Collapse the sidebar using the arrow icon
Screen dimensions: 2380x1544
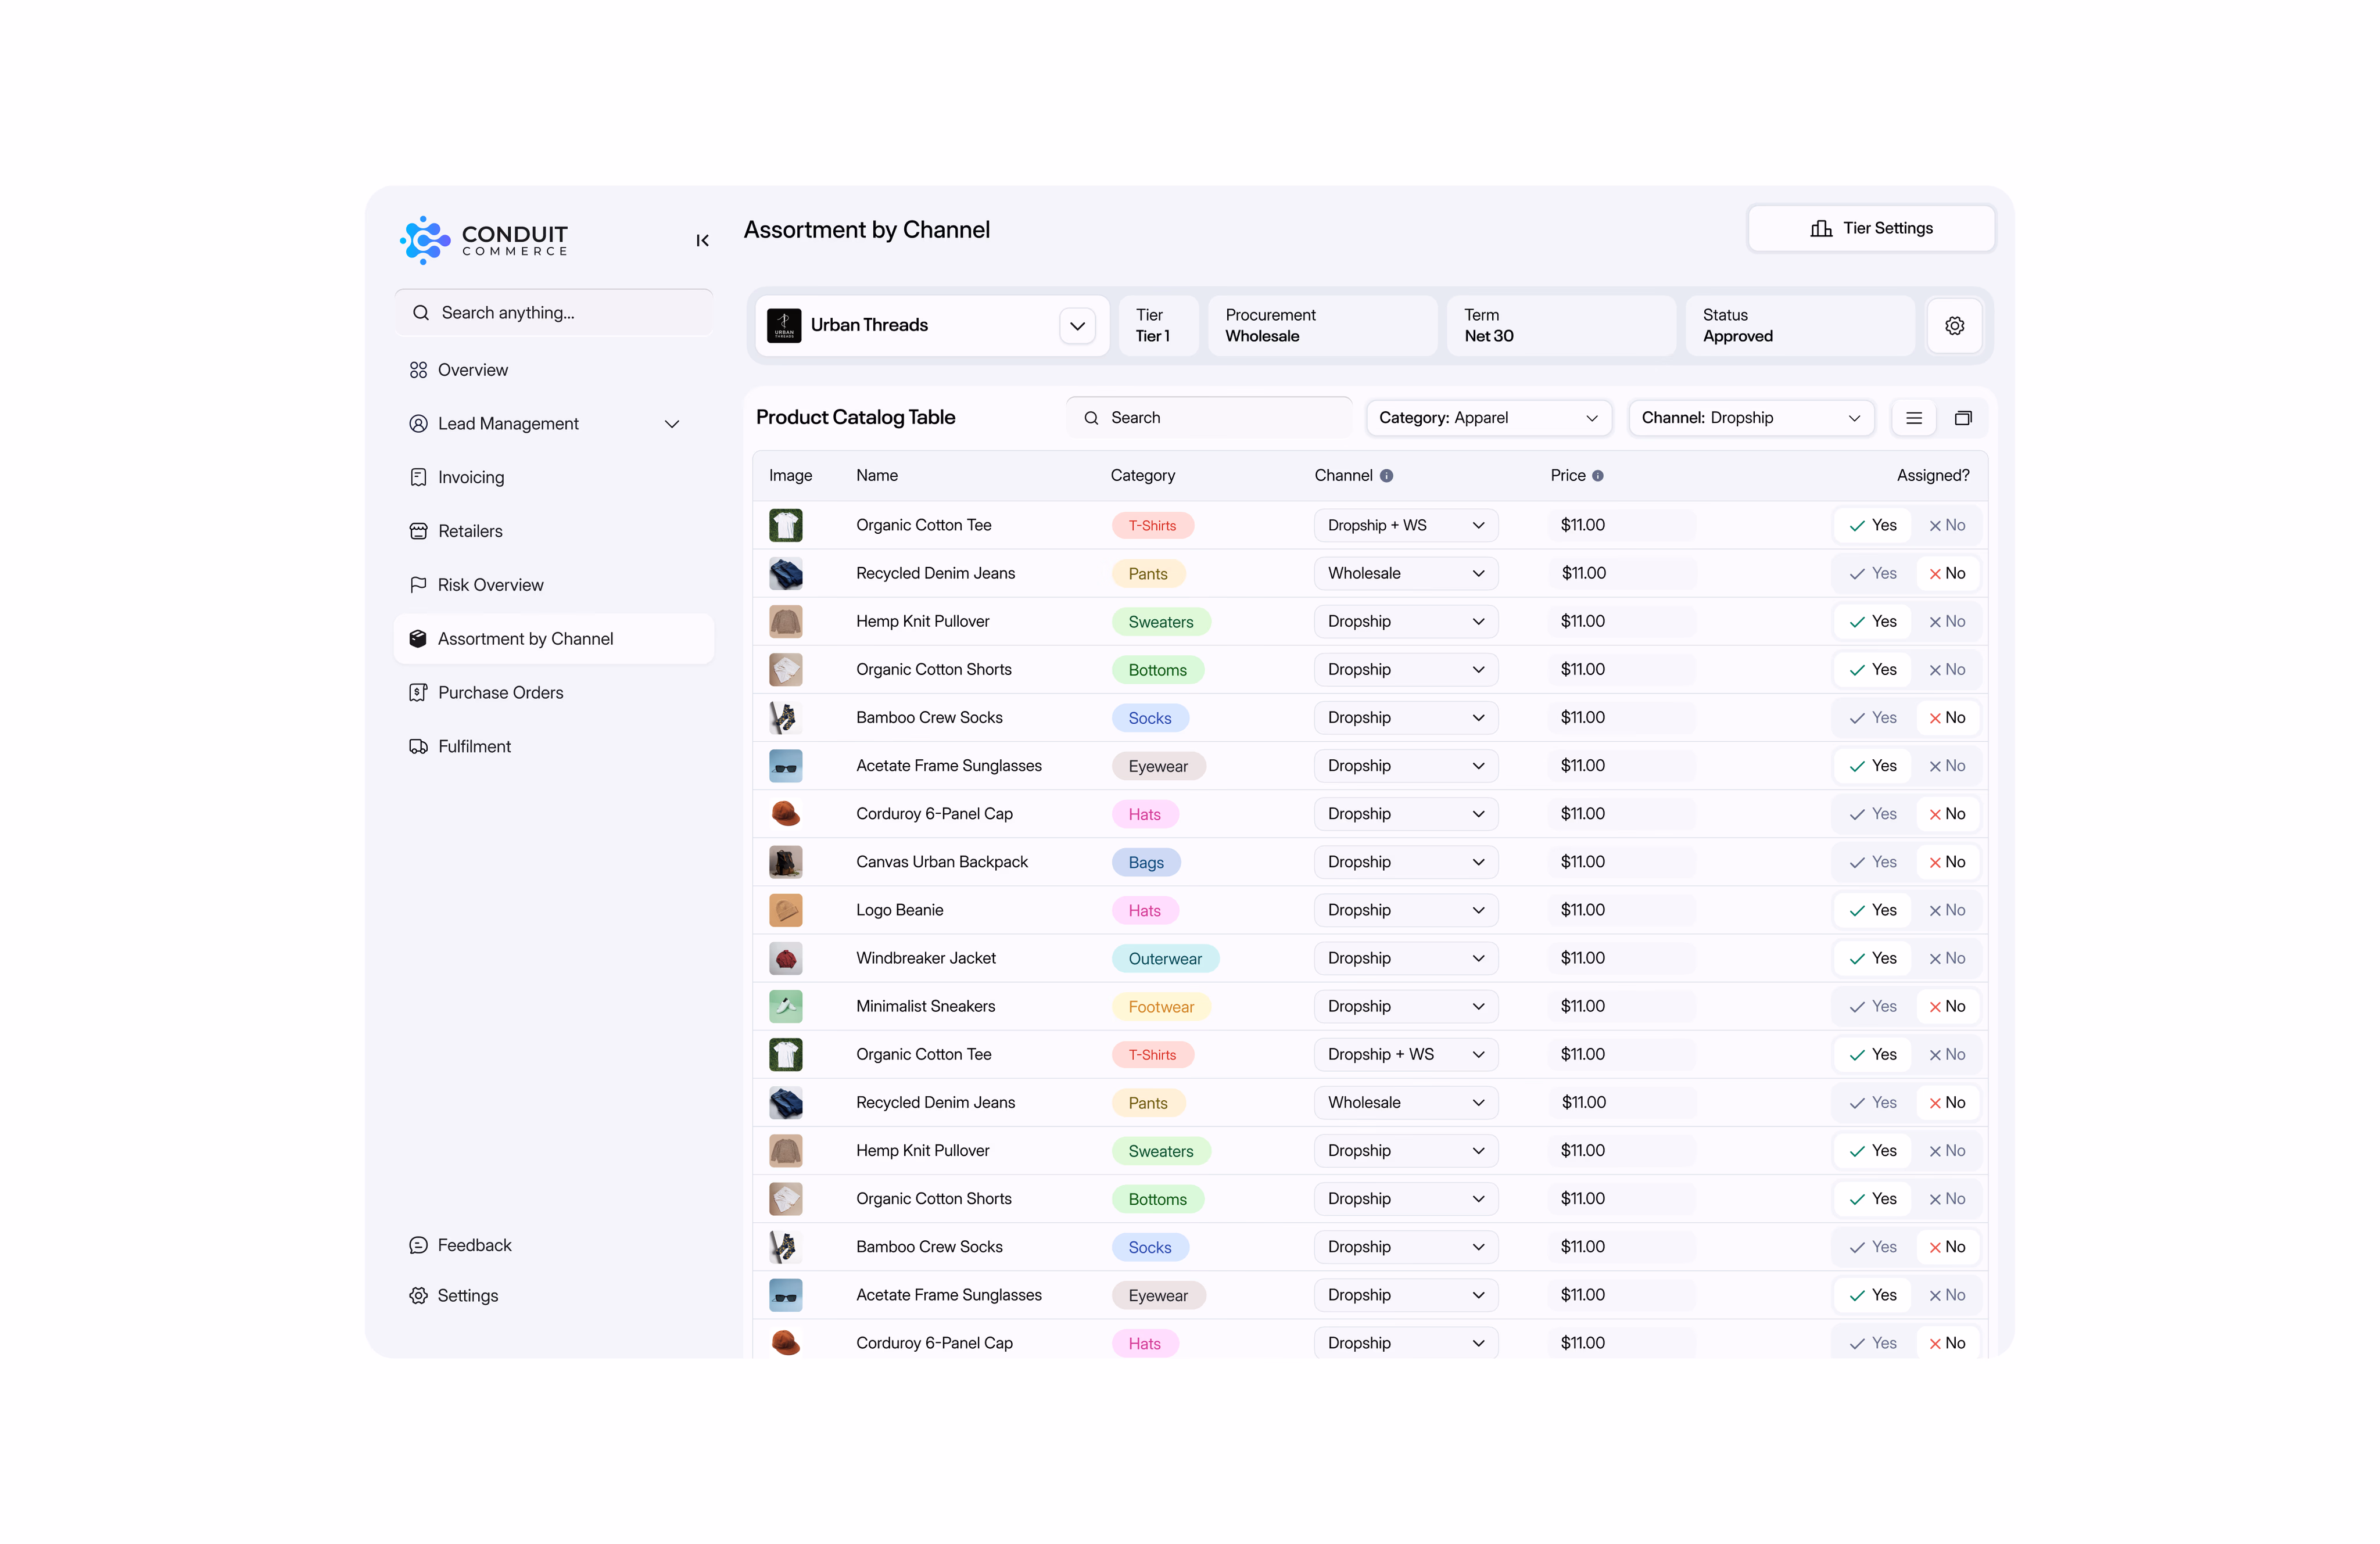[x=702, y=240]
